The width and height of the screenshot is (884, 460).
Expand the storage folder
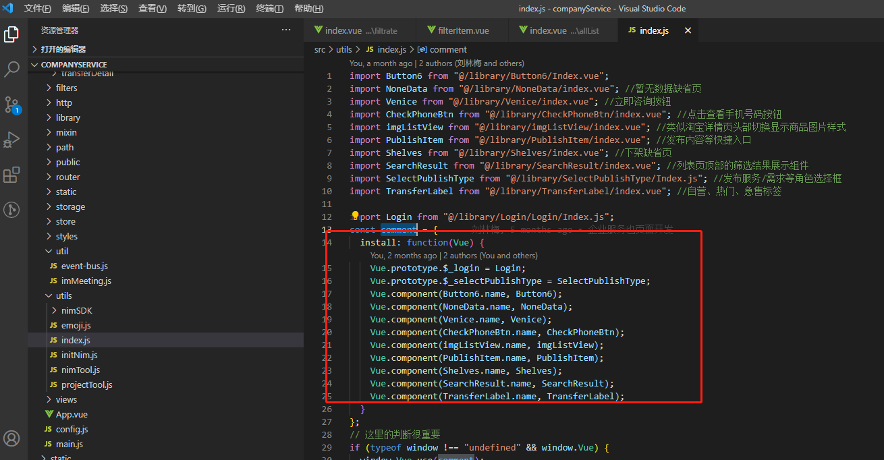165,206
